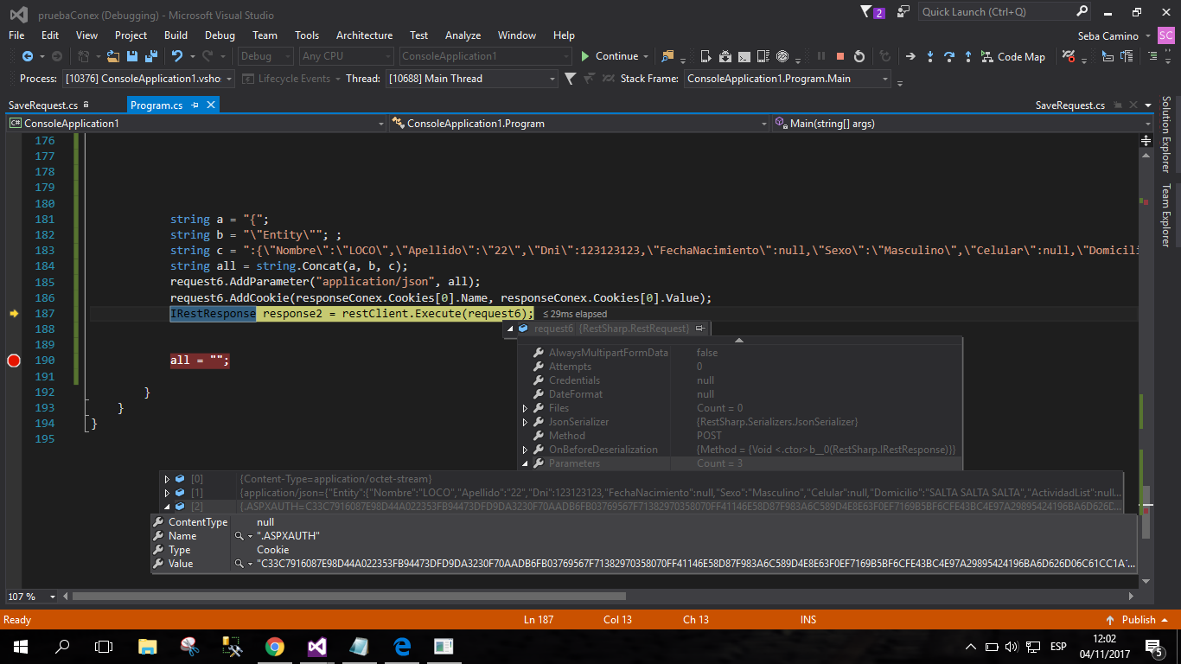Expand parameter item [0]
This screenshot has height=664, width=1181.
166,479
